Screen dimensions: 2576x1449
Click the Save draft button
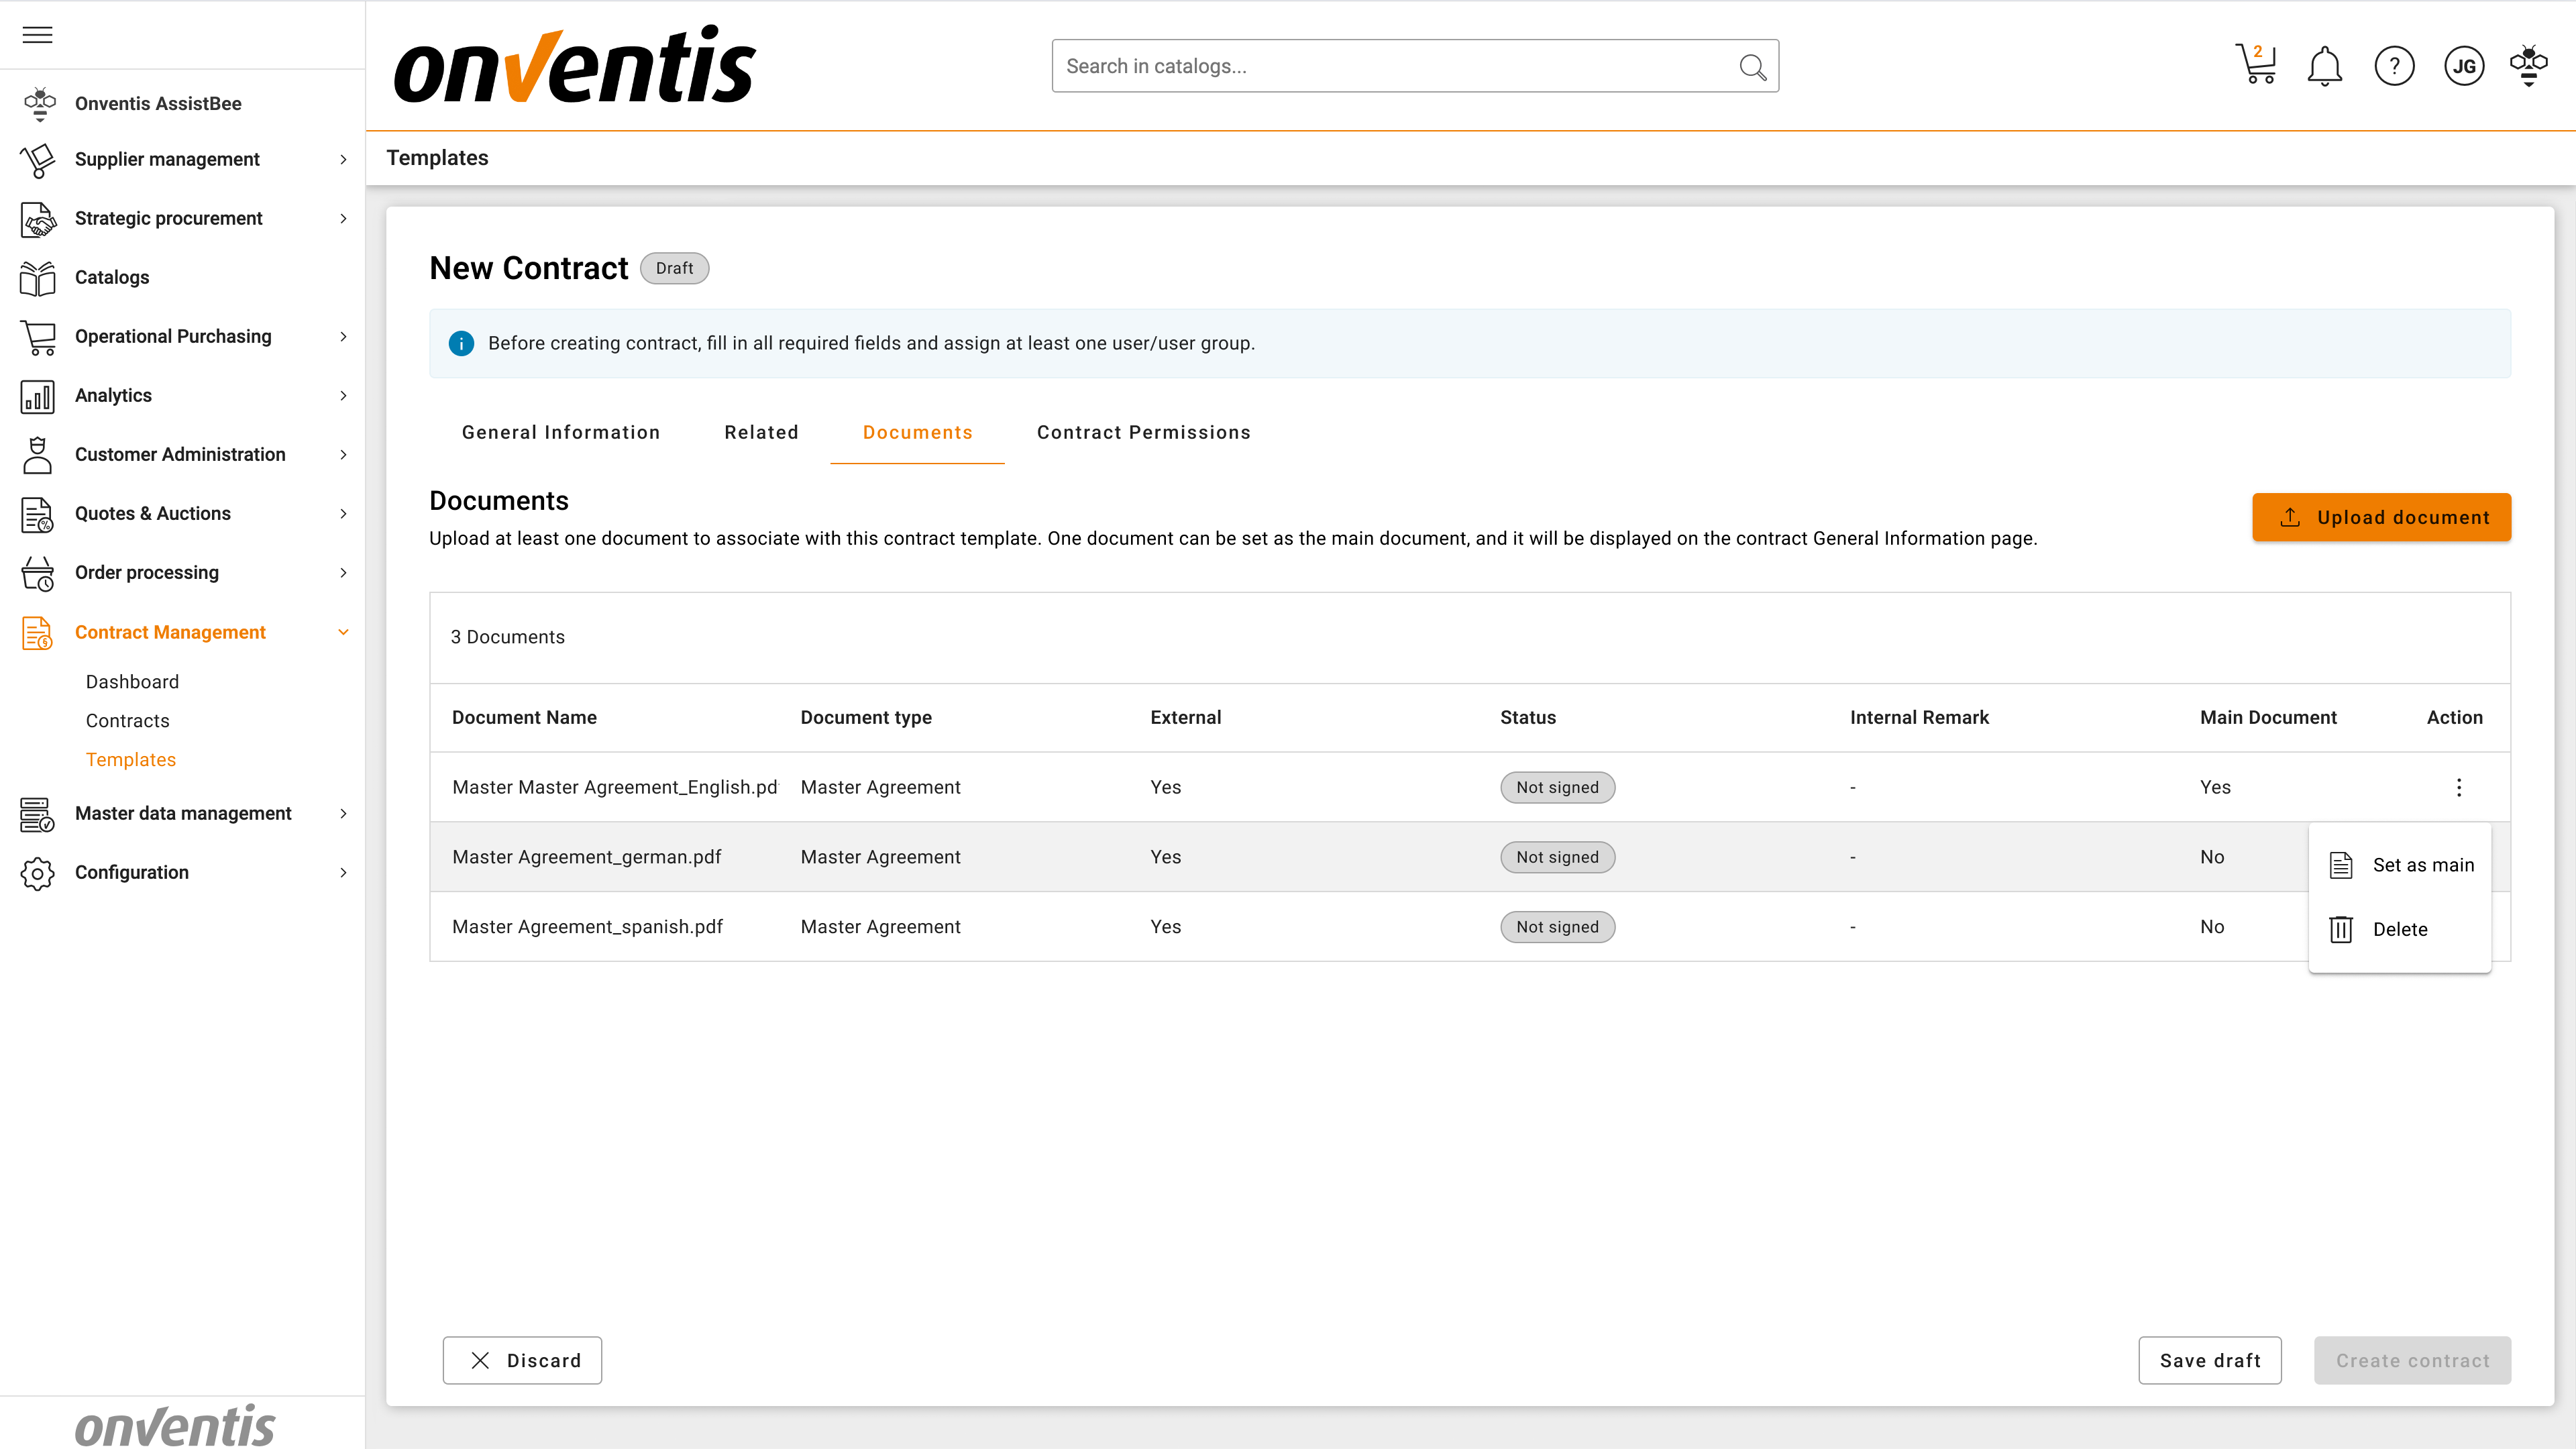coord(2209,1360)
